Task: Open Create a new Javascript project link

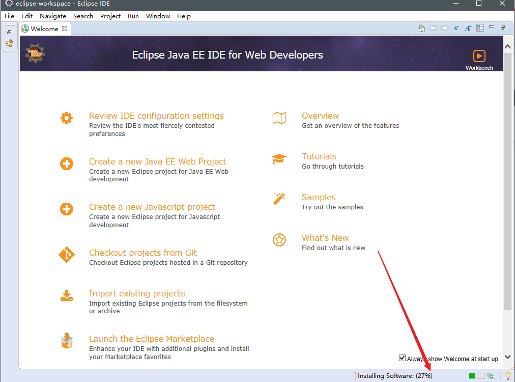Action: point(152,207)
